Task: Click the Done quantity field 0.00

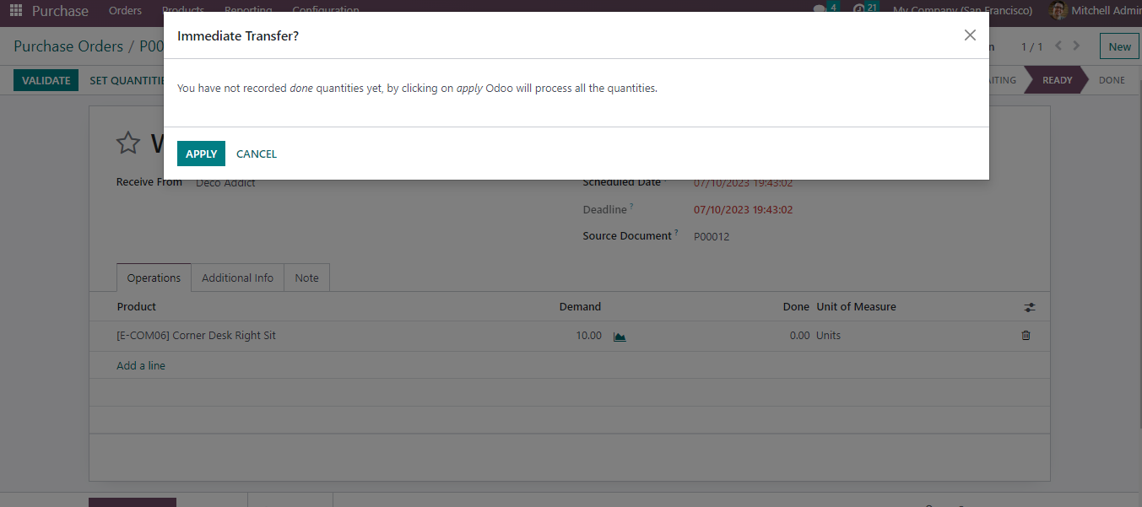Action: (798, 336)
